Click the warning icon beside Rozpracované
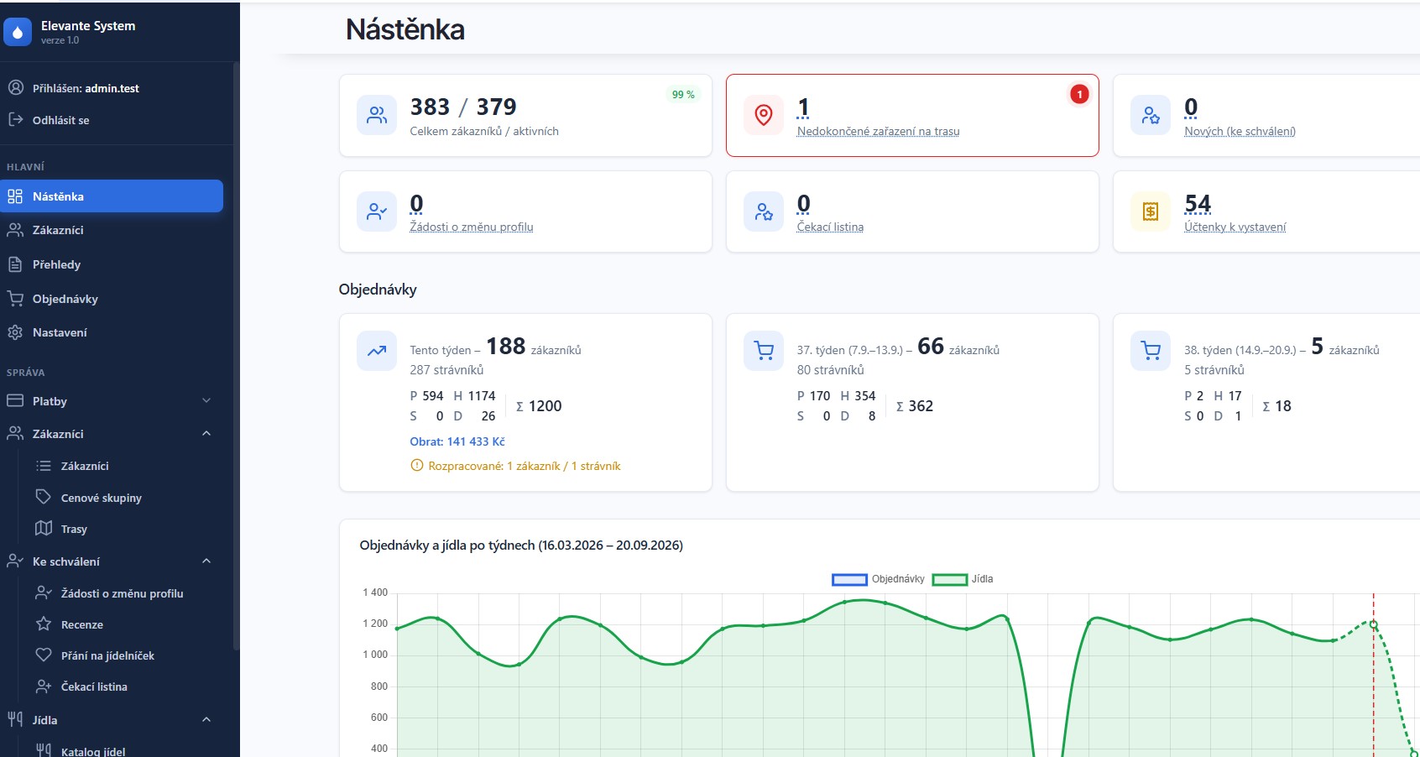 [x=416, y=465]
